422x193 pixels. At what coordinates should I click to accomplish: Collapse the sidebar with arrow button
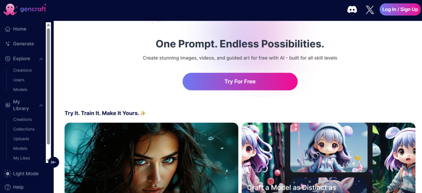54,162
